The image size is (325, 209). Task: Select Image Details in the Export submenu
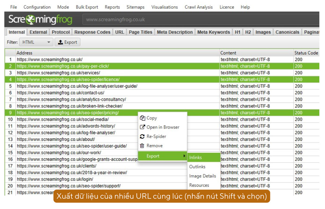point(204,176)
